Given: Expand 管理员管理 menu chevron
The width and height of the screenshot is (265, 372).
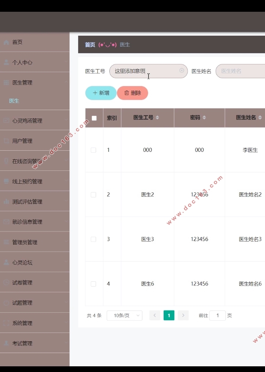Looking at the screenshot, I should point(66,241).
